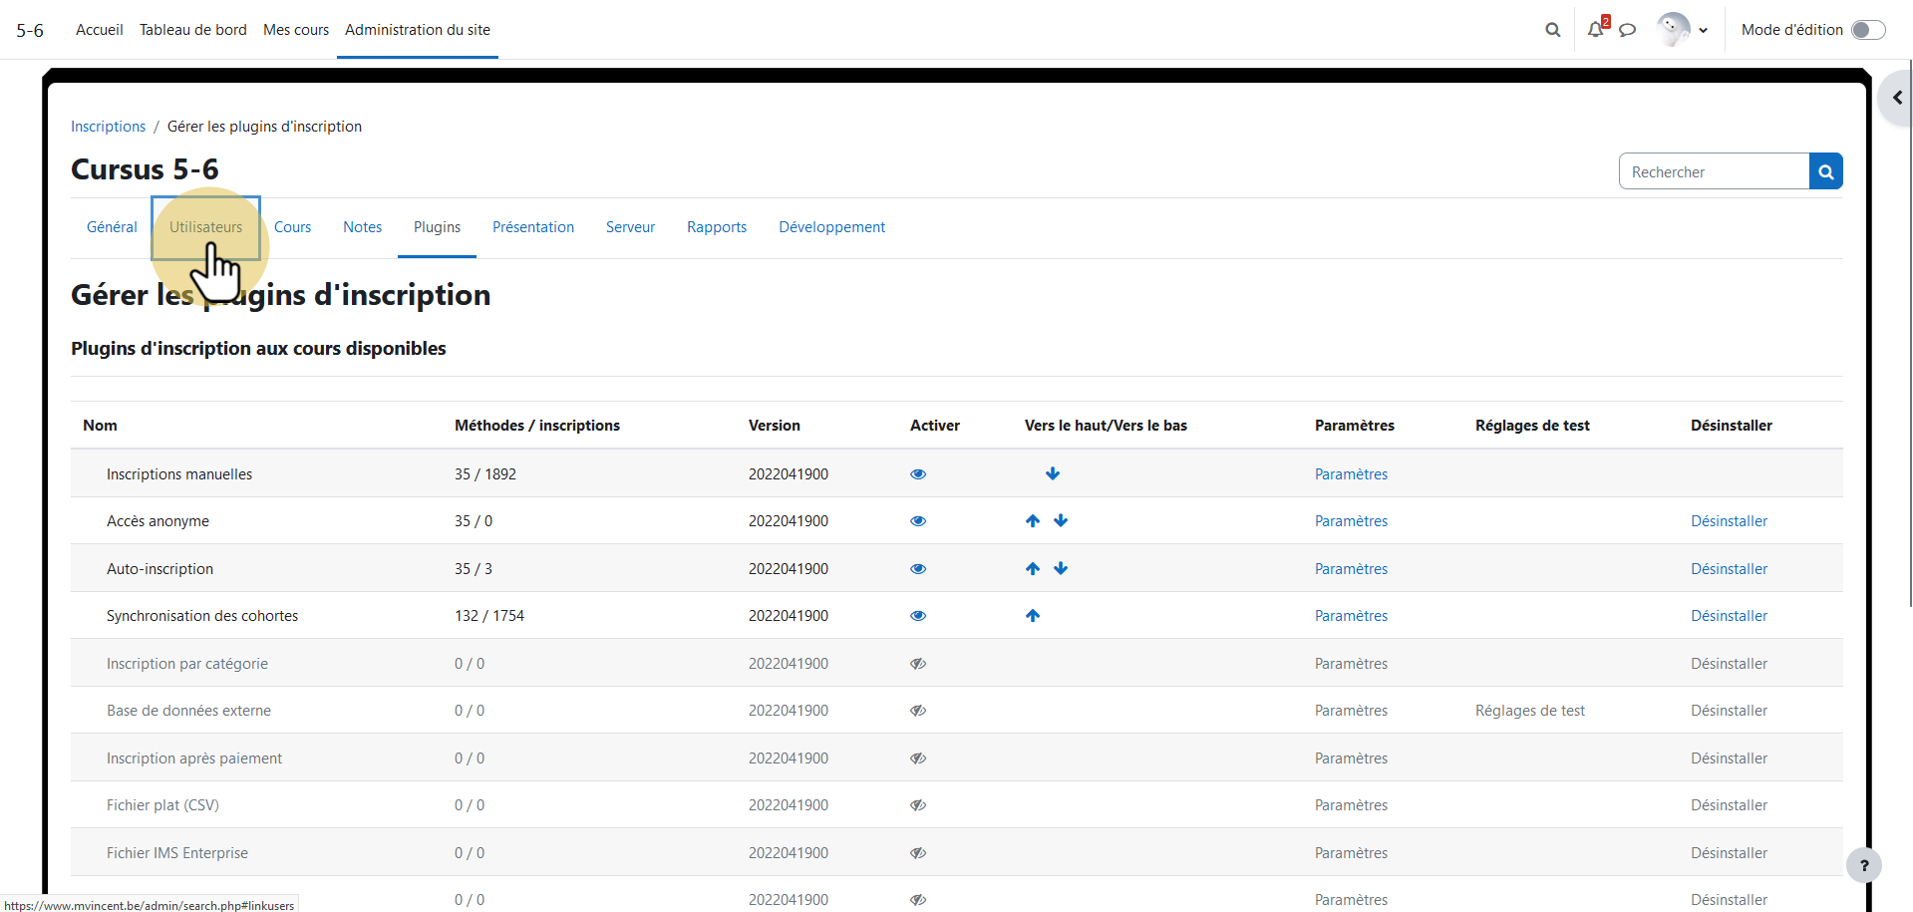Image resolution: width=1913 pixels, height=912 pixels.
Task: Open the search icon in top navbar
Action: point(1552,30)
